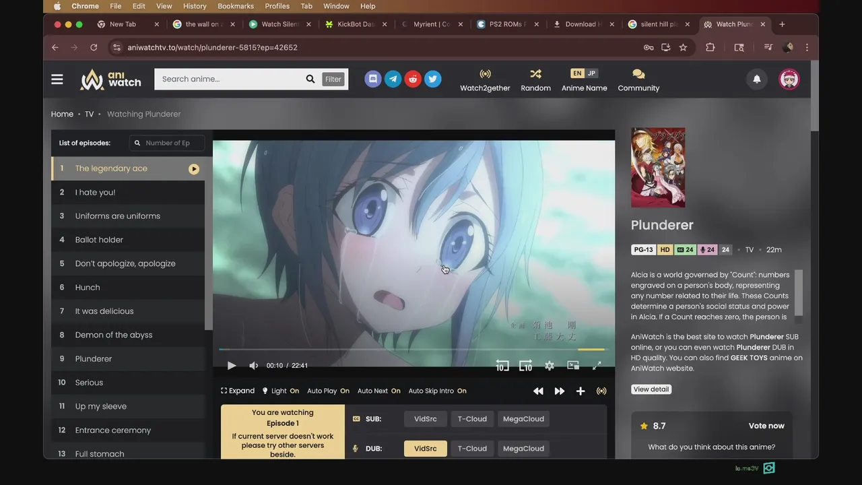This screenshot has width=862, height=485.
Task: Open the History menu
Action: (195, 6)
